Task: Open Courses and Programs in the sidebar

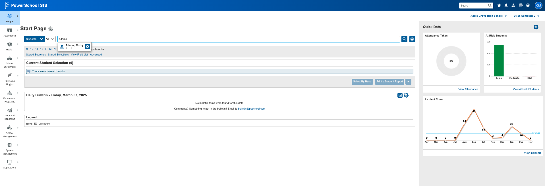Action: [x=10, y=96]
